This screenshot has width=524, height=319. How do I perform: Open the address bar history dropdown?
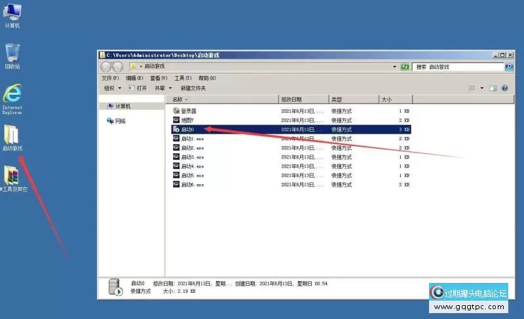[394, 67]
